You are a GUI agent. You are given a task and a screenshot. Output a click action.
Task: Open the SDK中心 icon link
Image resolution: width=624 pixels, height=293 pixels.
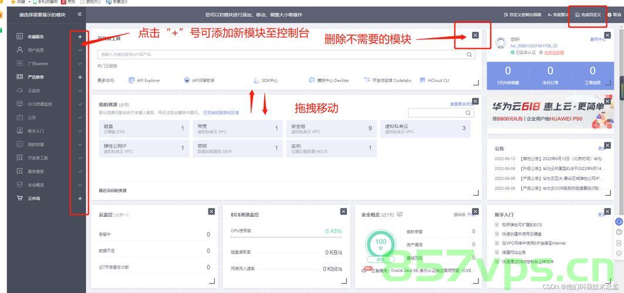point(257,80)
